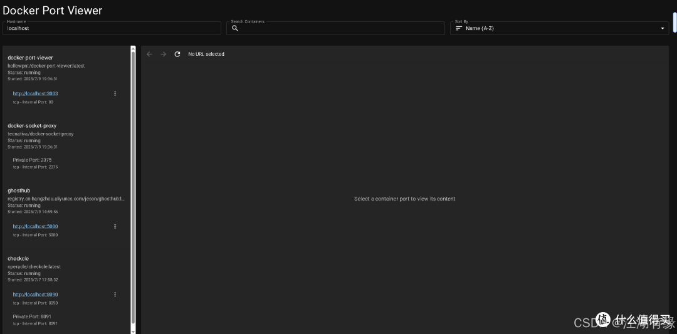Click the refresh icon beside No URL selected
This screenshot has height=334, width=677.
(x=177, y=54)
